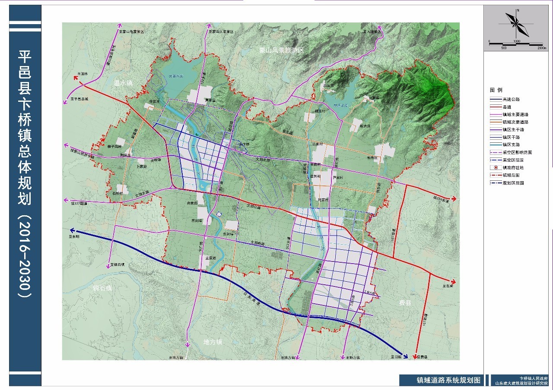Click the blue expressway arrow toward 至日照
The height and width of the screenshot is (390, 553).
[406, 356]
